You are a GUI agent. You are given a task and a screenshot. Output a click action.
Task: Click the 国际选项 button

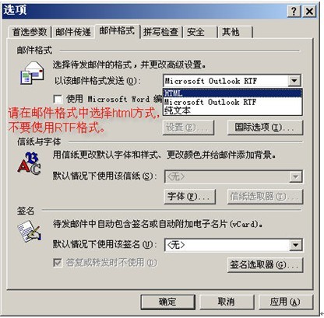265,128
